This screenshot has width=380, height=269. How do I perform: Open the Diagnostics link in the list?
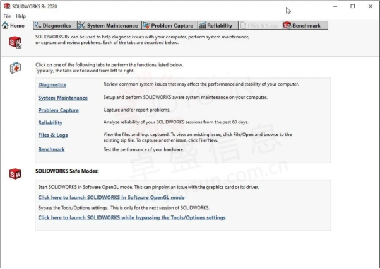click(x=52, y=84)
